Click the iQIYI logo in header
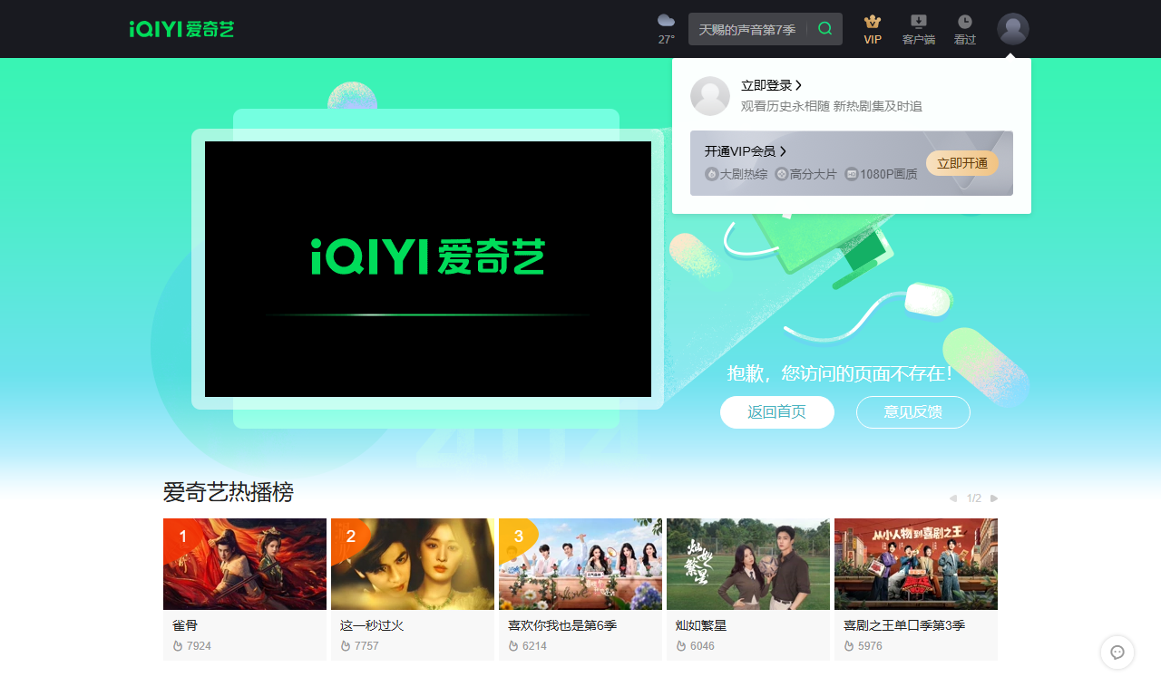1161x696 pixels. tap(181, 29)
